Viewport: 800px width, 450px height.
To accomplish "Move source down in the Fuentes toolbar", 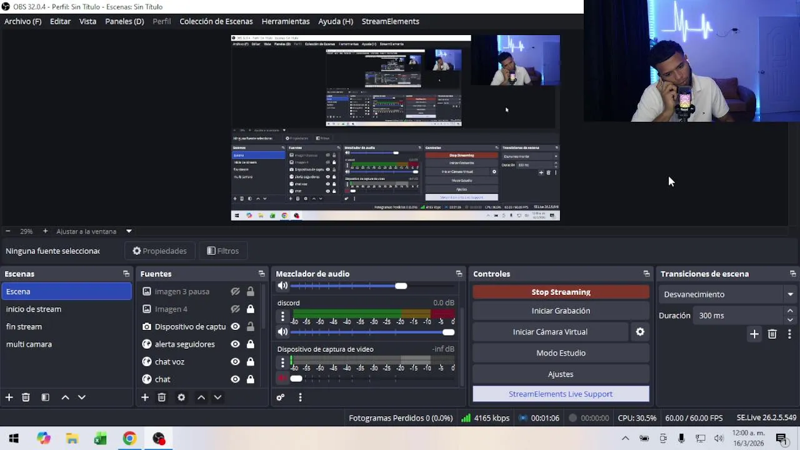I will tap(217, 397).
